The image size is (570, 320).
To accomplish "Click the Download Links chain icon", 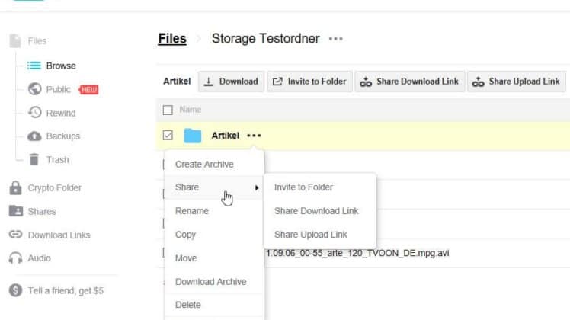I will pos(16,235).
